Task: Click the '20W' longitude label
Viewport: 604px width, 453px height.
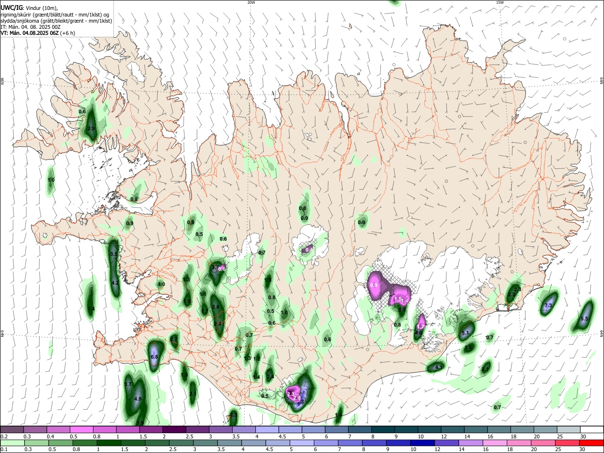Action: (251, 2)
